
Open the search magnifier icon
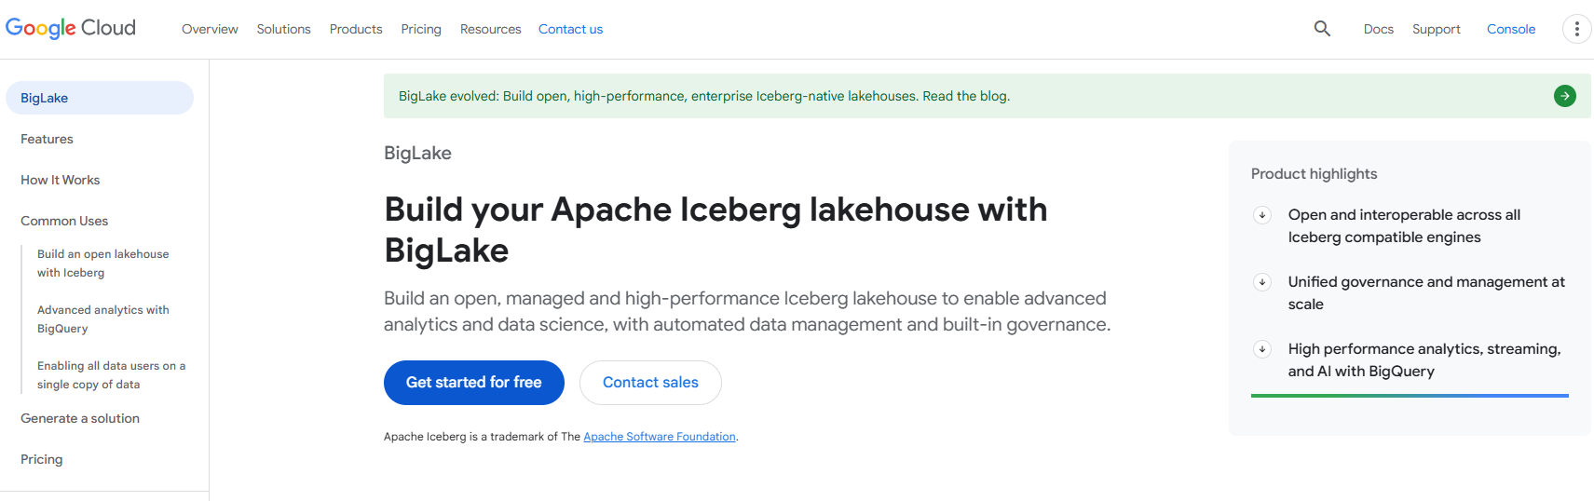pos(1322,29)
